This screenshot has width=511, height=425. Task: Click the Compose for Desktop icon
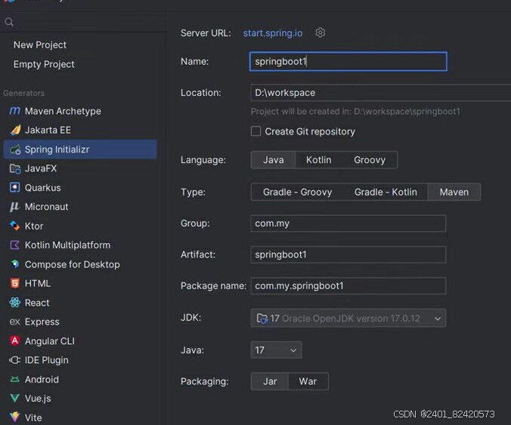click(x=14, y=264)
